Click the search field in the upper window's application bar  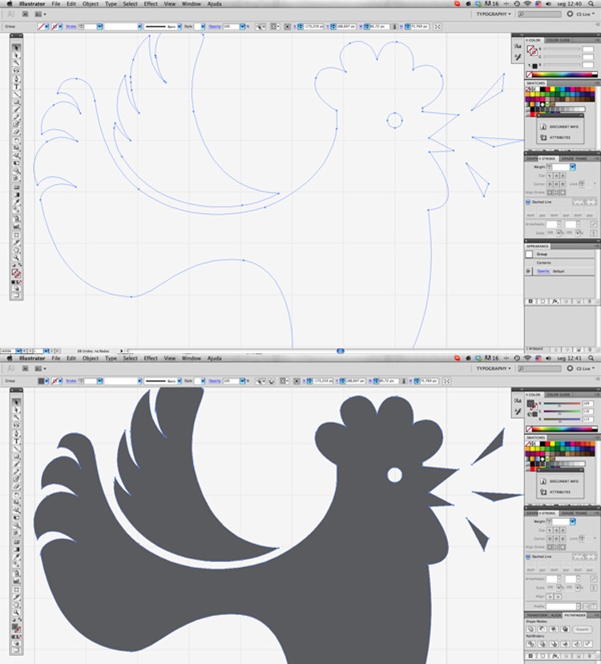tap(540, 14)
